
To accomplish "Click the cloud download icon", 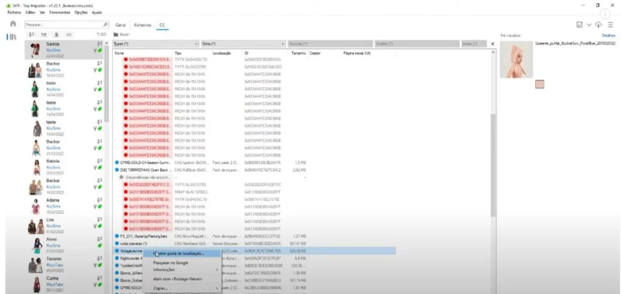I will tap(599, 24).
